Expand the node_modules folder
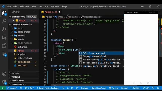The height and width of the screenshot is (91, 162). pos(12,43)
